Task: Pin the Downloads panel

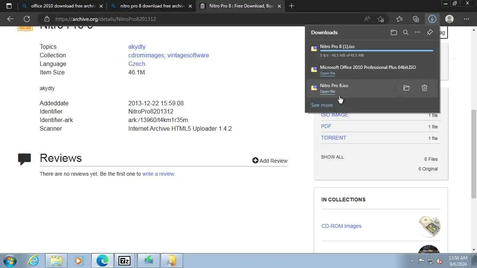Action: pyautogui.click(x=430, y=32)
